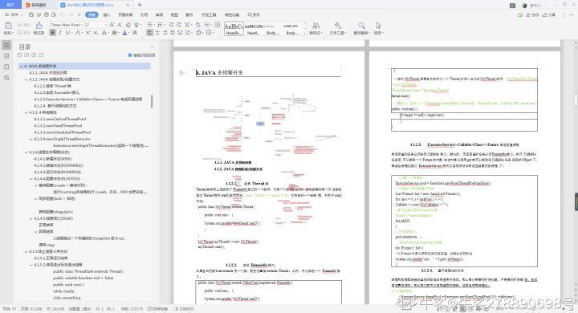Toggle Italic formatting button
Viewport: 578px width, 313px height.
[x=60, y=33]
